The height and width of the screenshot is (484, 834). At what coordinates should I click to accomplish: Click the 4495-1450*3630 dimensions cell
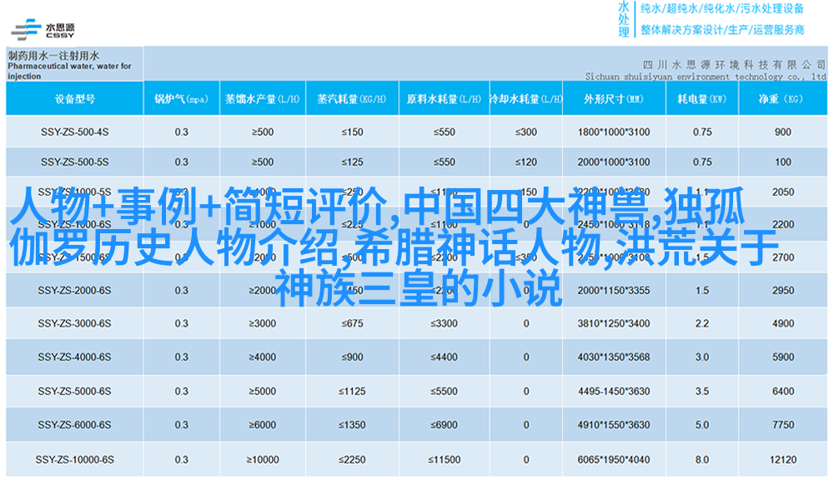click(x=614, y=391)
